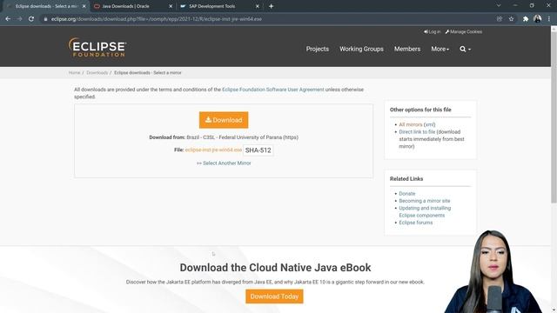The height and width of the screenshot is (313, 557).
Task: Open Chrome three-dot menu
Action: pos(549,19)
